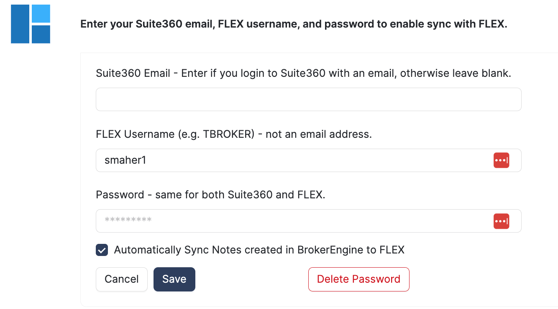558x309 pixels.
Task: Untick the Automatically Sync Notes checkbox
Action: pyautogui.click(x=102, y=250)
